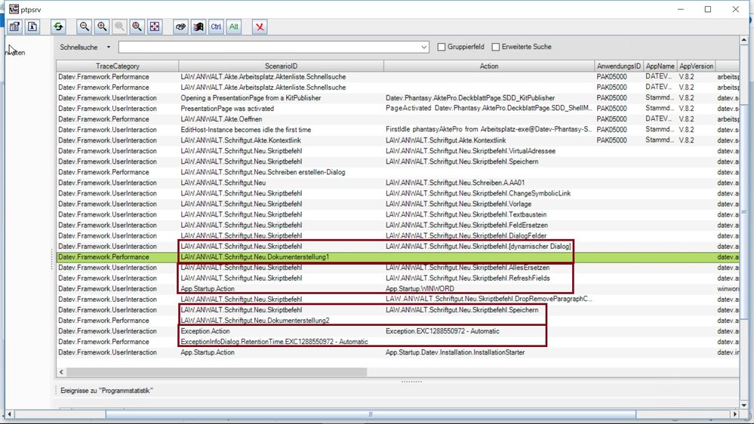The image size is (754, 424).
Task: Click the zoom in magnifier icon
Action: pos(102,27)
